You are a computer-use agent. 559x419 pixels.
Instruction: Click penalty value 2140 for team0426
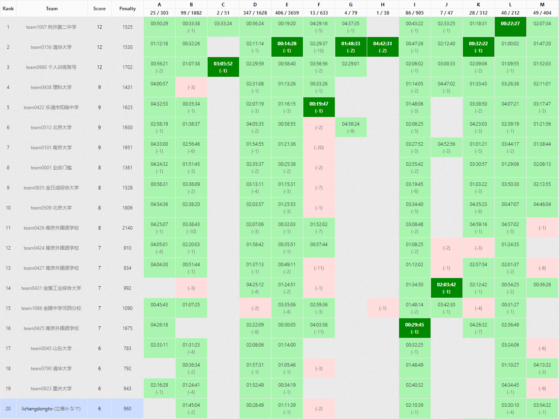click(127, 228)
